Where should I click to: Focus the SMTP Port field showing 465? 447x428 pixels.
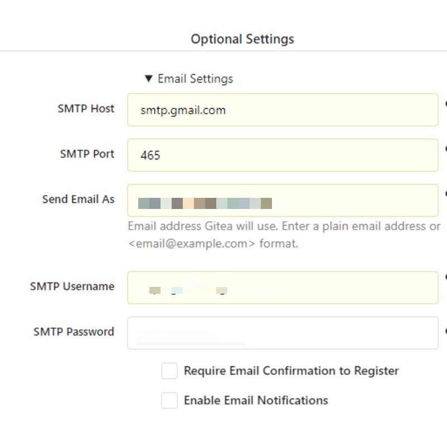pos(283,155)
